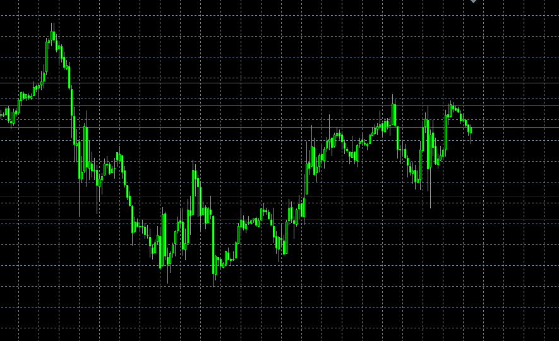Click the large breakout candle in the chart's center
The width and height of the screenshot is (559, 341).
click(306, 177)
